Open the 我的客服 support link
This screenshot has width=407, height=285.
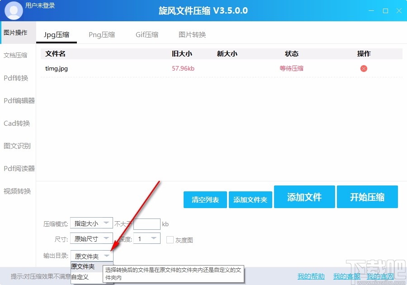click(347, 276)
